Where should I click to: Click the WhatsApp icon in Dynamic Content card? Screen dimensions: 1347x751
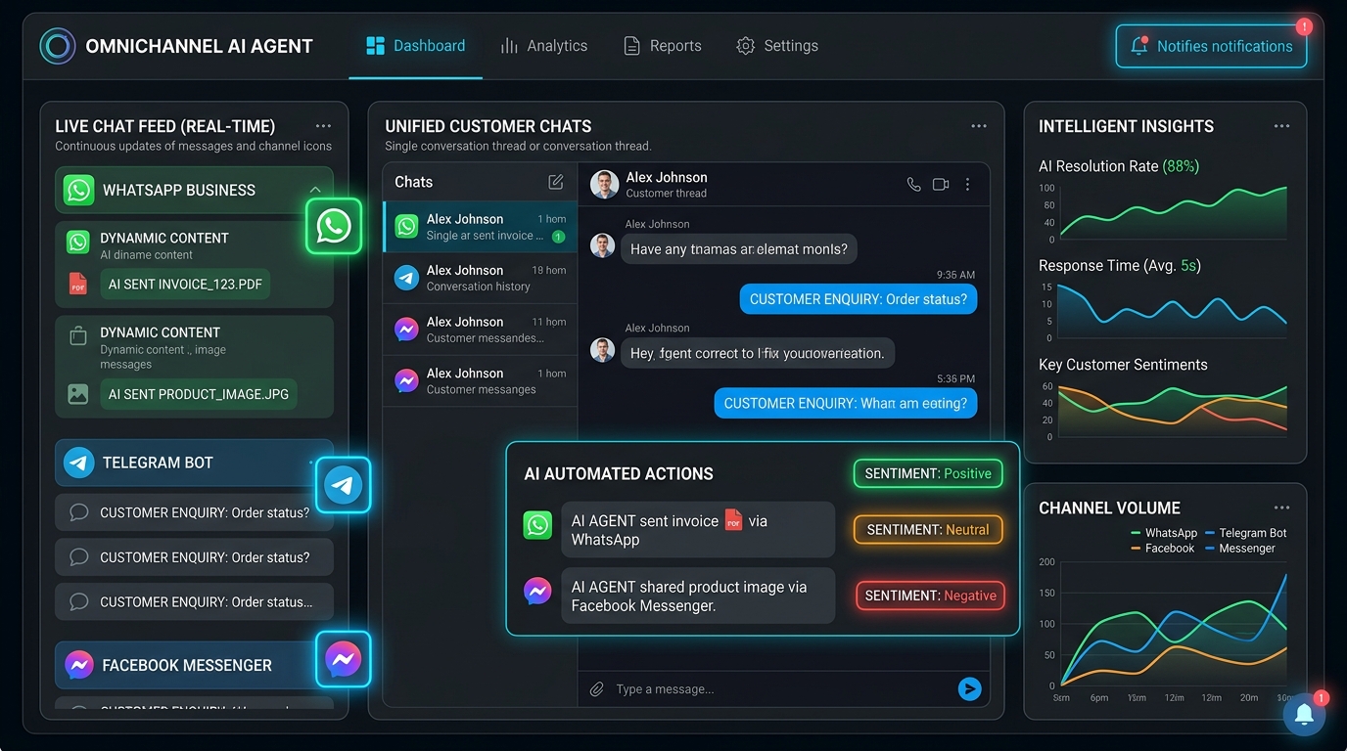click(77, 242)
